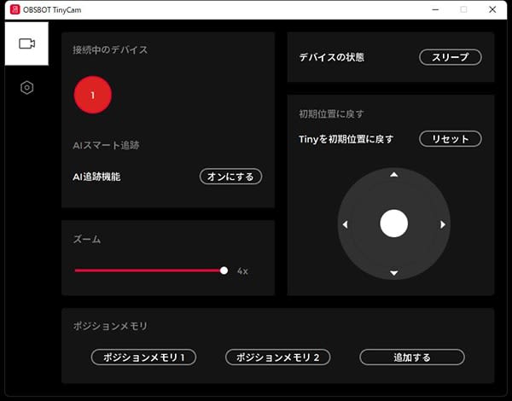Click 追加する to add position memory
This screenshot has height=401, width=512.
pyautogui.click(x=412, y=357)
